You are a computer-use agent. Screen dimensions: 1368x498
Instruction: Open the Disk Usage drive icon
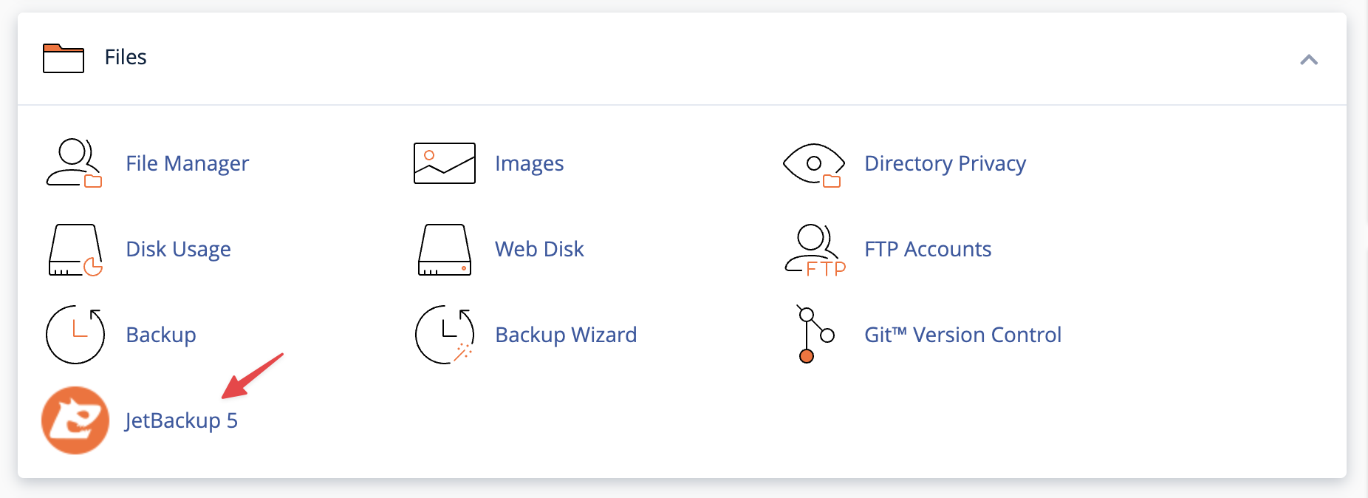click(75, 250)
